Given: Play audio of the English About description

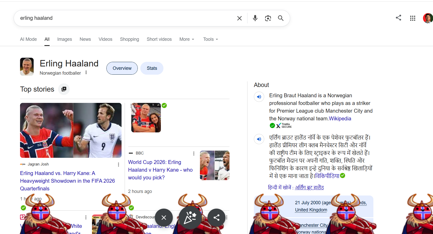Looking at the screenshot, I should (x=259, y=97).
